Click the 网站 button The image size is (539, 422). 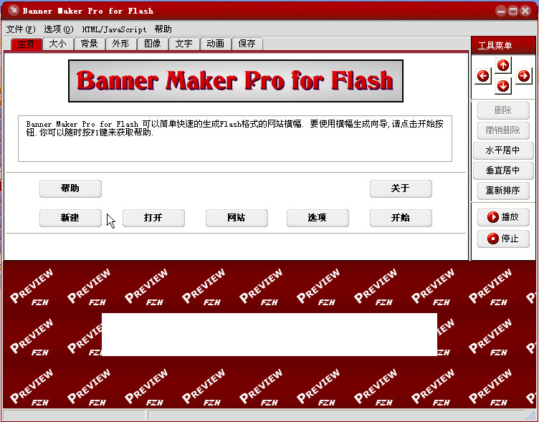[237, 218]
